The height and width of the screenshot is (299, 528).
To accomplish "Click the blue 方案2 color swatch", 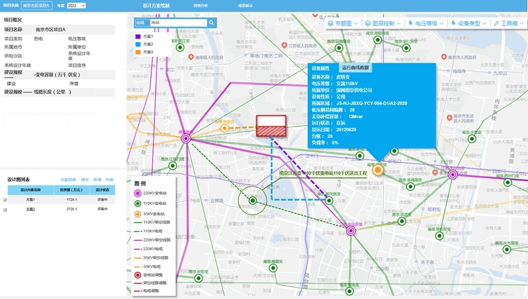I will (x=138, y=44).
